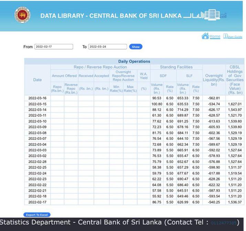
Task: Open the Home link
Action: click(x=215, y=36)
